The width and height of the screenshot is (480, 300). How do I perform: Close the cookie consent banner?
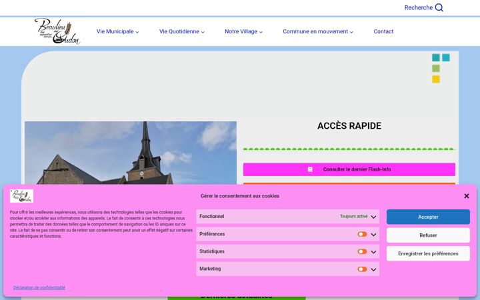tap(466, 196)
